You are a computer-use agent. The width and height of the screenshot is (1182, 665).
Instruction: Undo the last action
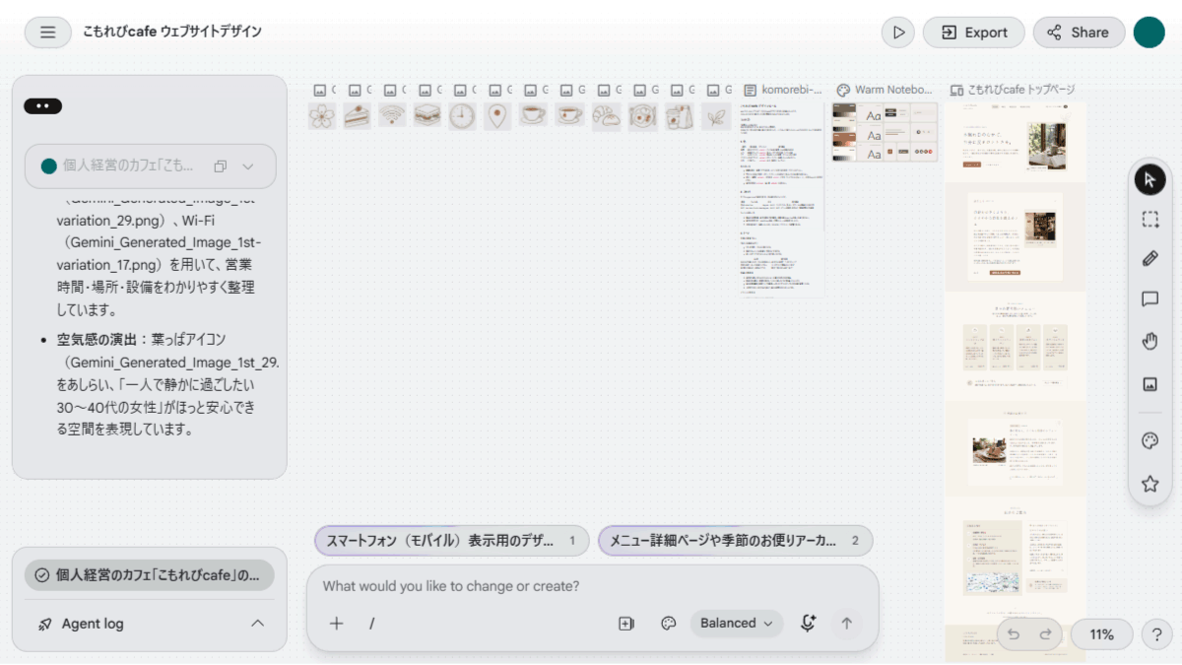pyautogui.click(x=1014, y=634)
